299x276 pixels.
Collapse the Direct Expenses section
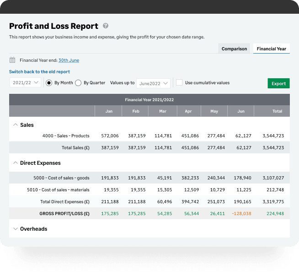click(15, 163)
